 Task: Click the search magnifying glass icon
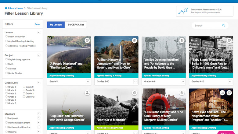coord(224,26)
